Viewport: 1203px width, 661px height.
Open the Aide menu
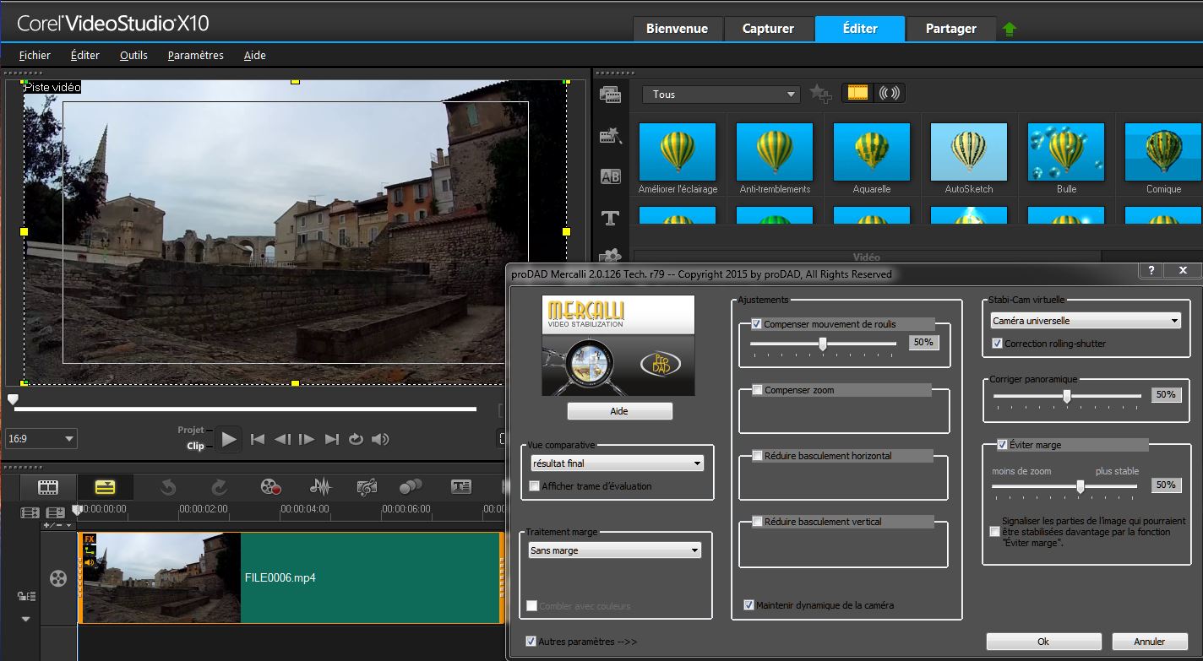tap(255, 55)
